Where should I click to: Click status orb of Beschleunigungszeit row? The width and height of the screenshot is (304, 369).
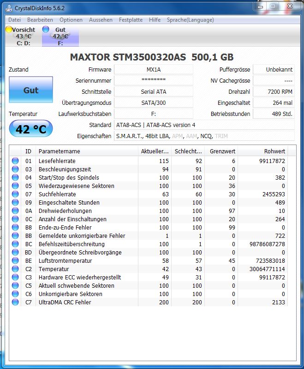[x=15, y=169]
